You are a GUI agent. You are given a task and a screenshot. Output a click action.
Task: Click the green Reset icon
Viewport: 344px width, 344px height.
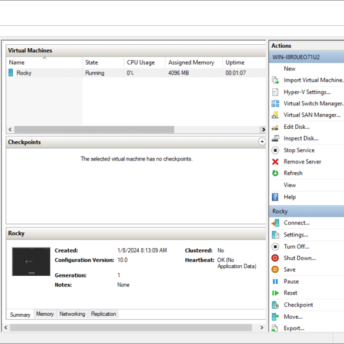[x=275, y=293]
